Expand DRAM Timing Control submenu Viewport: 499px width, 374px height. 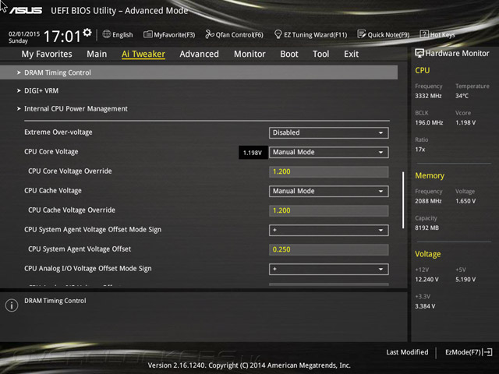(199, 72)
